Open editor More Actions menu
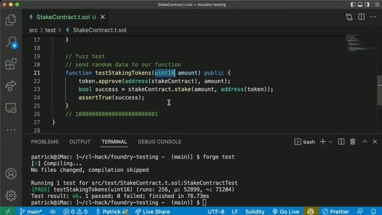Viewport: 382px width, 215px height. pos(373,17)
